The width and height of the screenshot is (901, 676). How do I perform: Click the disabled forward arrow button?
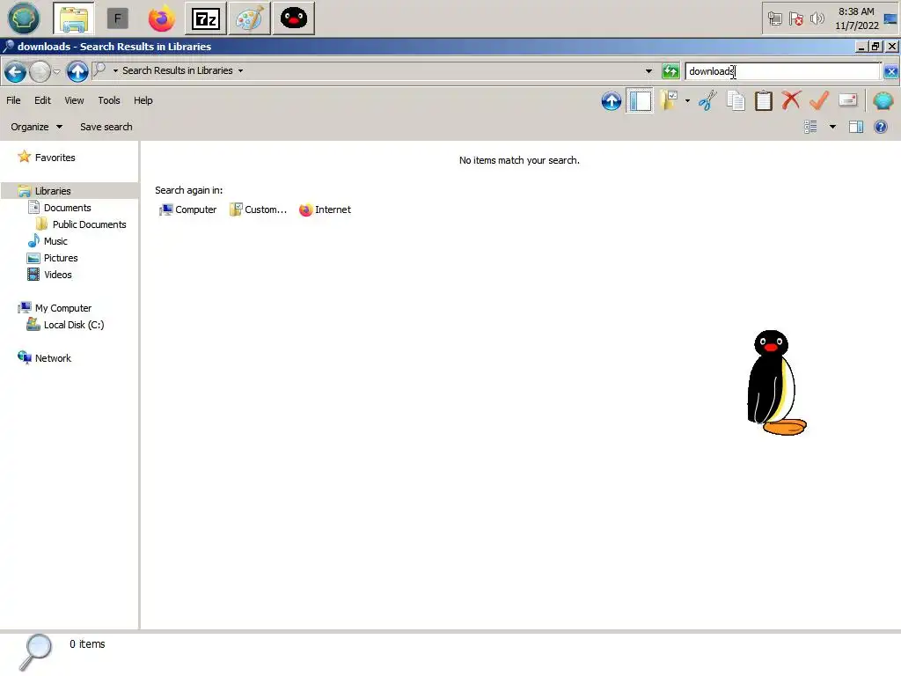point(40,72)
